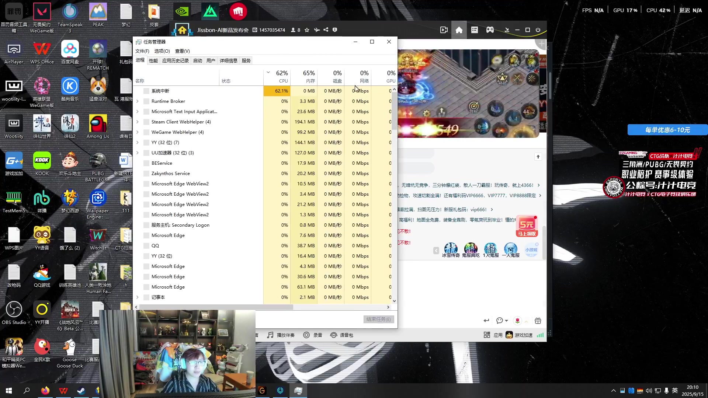Open the Among Us desktop icon
The height and width of the screenshot is (398, 708).
pos(98,127)
